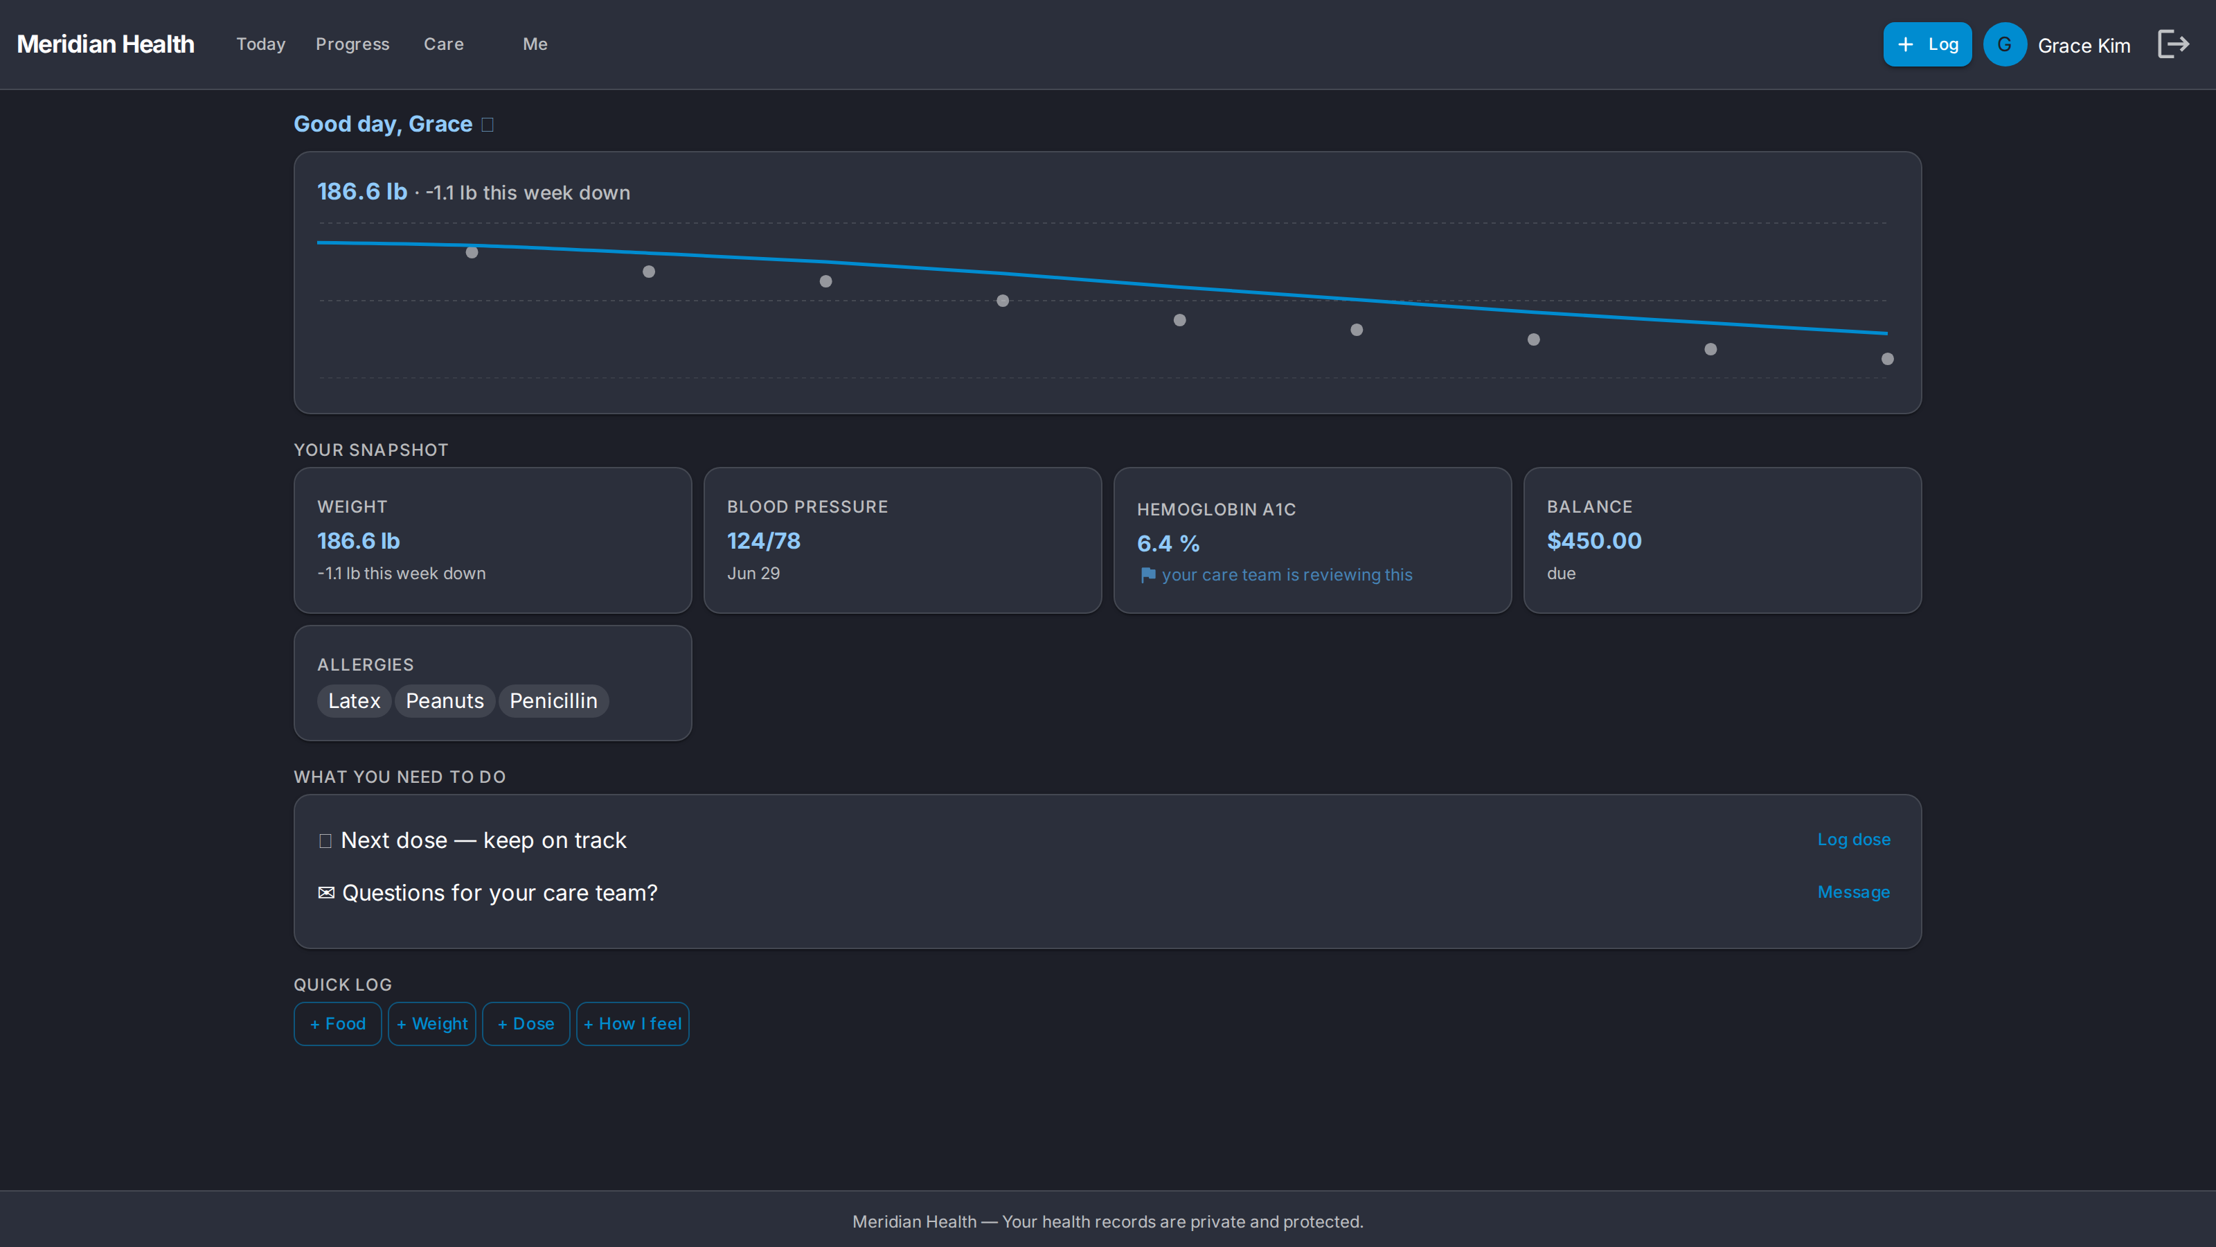This screenshot has width=2216, height=1247.
Task: Click the Meridian Health logo
Action: 106,45
